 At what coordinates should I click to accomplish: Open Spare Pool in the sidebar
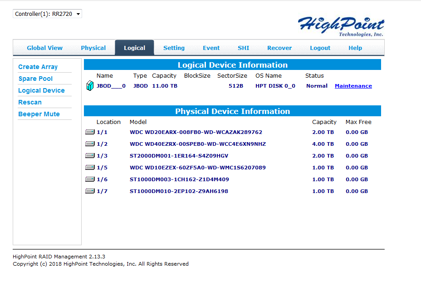click(35, 79)
